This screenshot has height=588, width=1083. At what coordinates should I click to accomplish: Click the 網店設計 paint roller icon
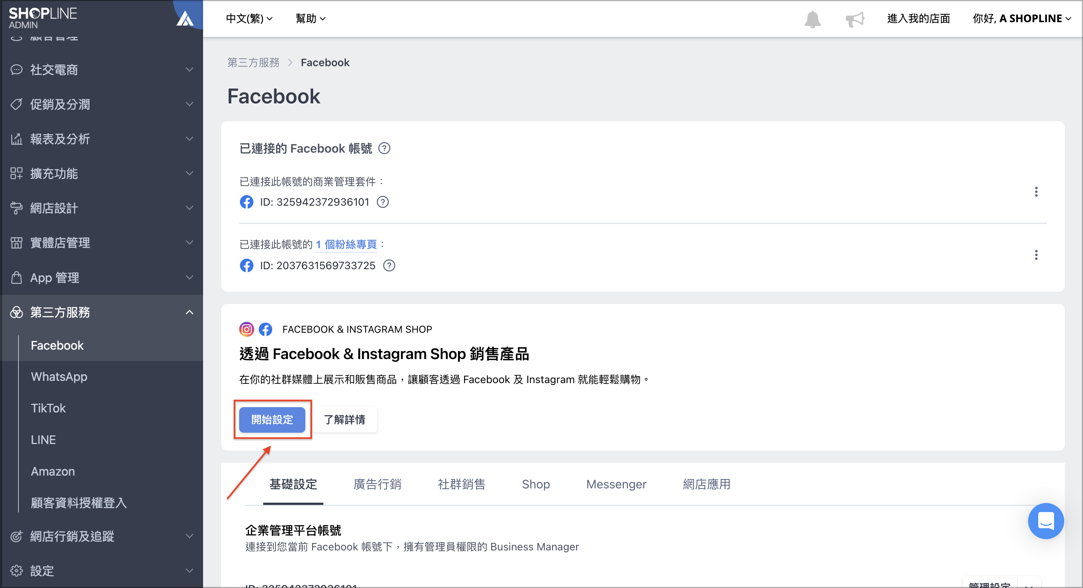click(17, 208)
